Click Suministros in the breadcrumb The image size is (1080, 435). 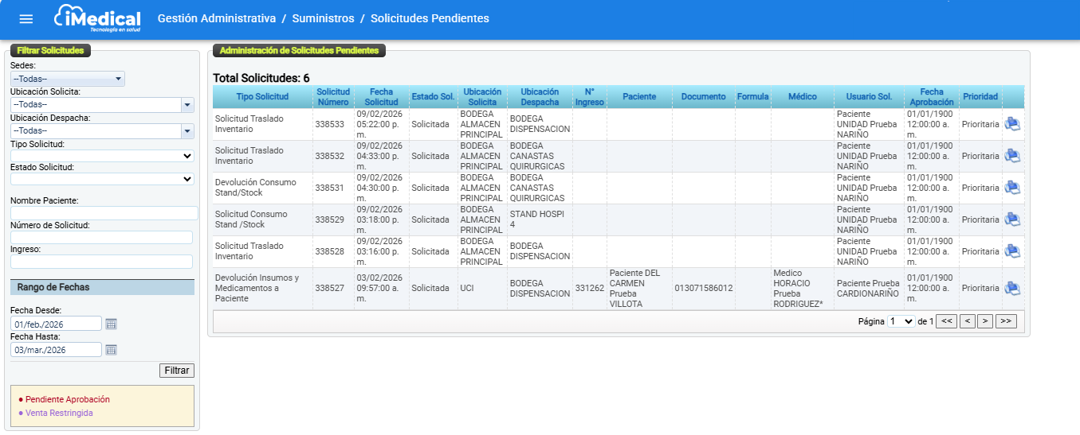point(323,18)
